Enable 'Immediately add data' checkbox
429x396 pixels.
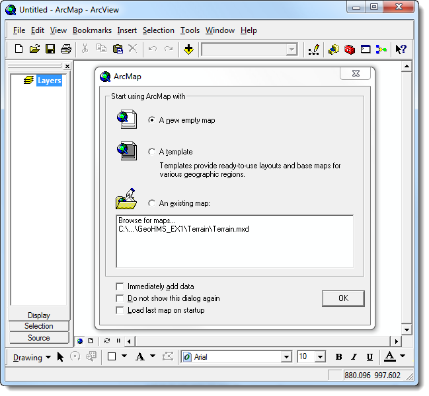pos(120,286)
